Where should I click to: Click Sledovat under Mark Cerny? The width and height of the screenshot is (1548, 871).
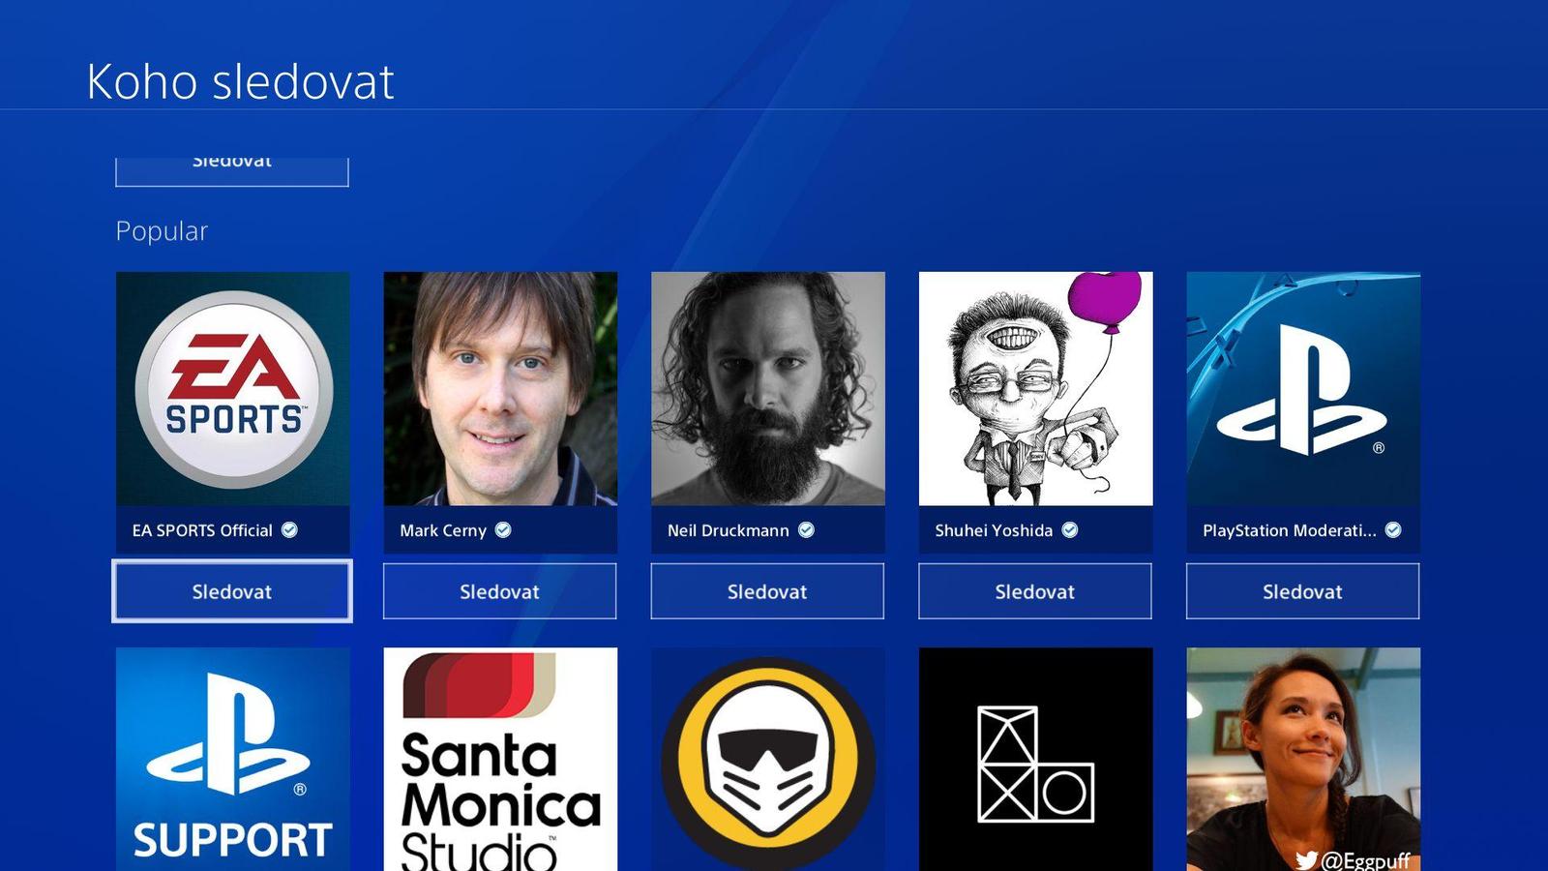[x=500, y=591]
